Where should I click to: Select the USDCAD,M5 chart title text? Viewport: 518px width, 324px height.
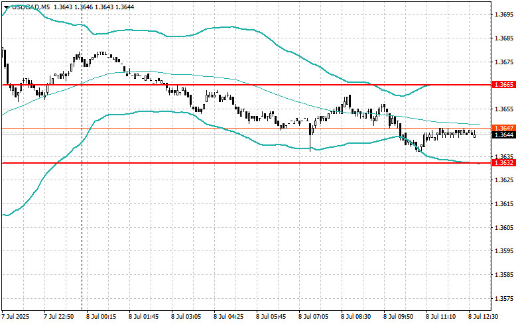click(x=31, y=7)
